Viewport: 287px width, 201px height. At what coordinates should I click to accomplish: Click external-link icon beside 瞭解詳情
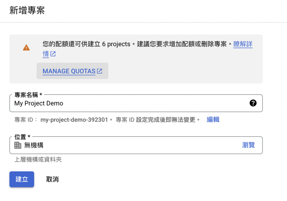53,54
